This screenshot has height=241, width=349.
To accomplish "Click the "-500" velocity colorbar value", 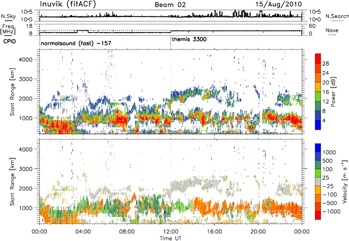I will tap(330, 203).
